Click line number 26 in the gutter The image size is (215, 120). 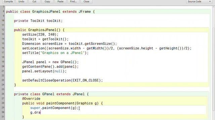(3, 94)
